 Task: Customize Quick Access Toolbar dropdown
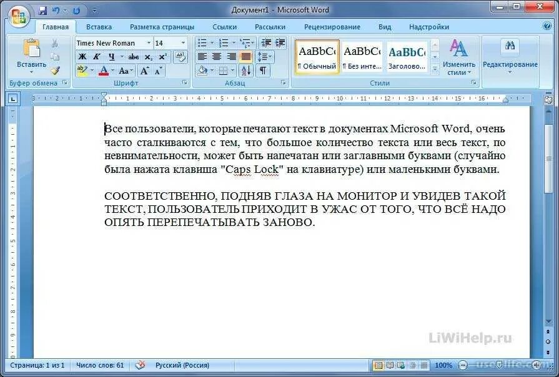(x=94, y=11)
